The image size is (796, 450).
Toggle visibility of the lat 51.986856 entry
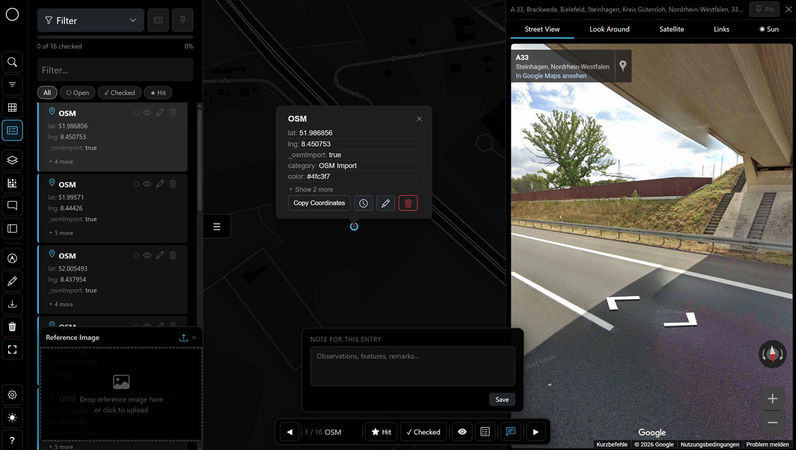[x=147, y=113]
